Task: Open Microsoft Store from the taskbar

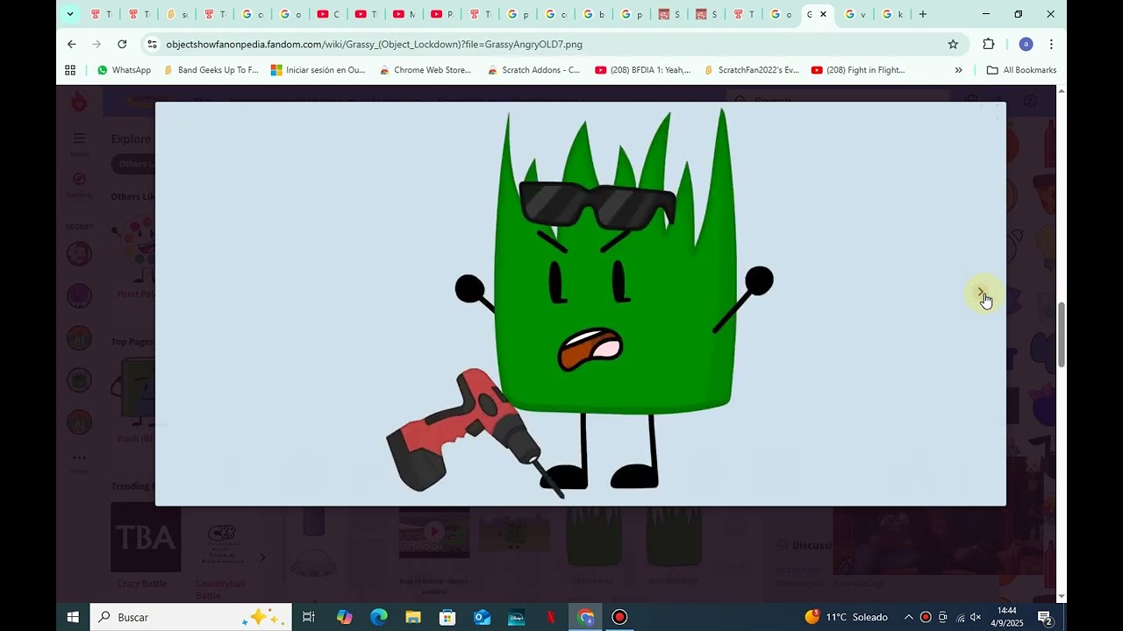Action: click(x=447, y=617)
